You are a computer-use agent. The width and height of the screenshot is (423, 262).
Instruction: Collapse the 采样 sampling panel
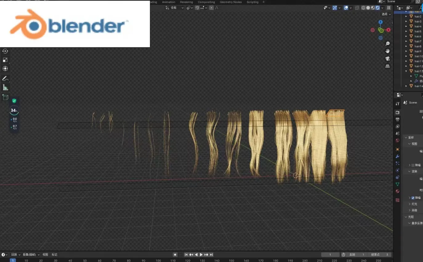pos(406,138)
